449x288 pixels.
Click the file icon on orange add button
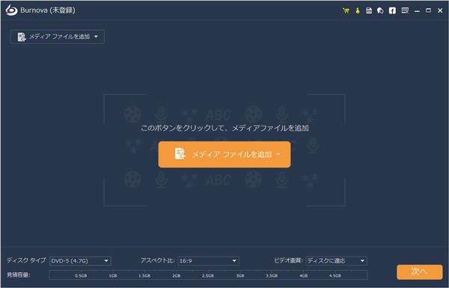pos(180,154)
